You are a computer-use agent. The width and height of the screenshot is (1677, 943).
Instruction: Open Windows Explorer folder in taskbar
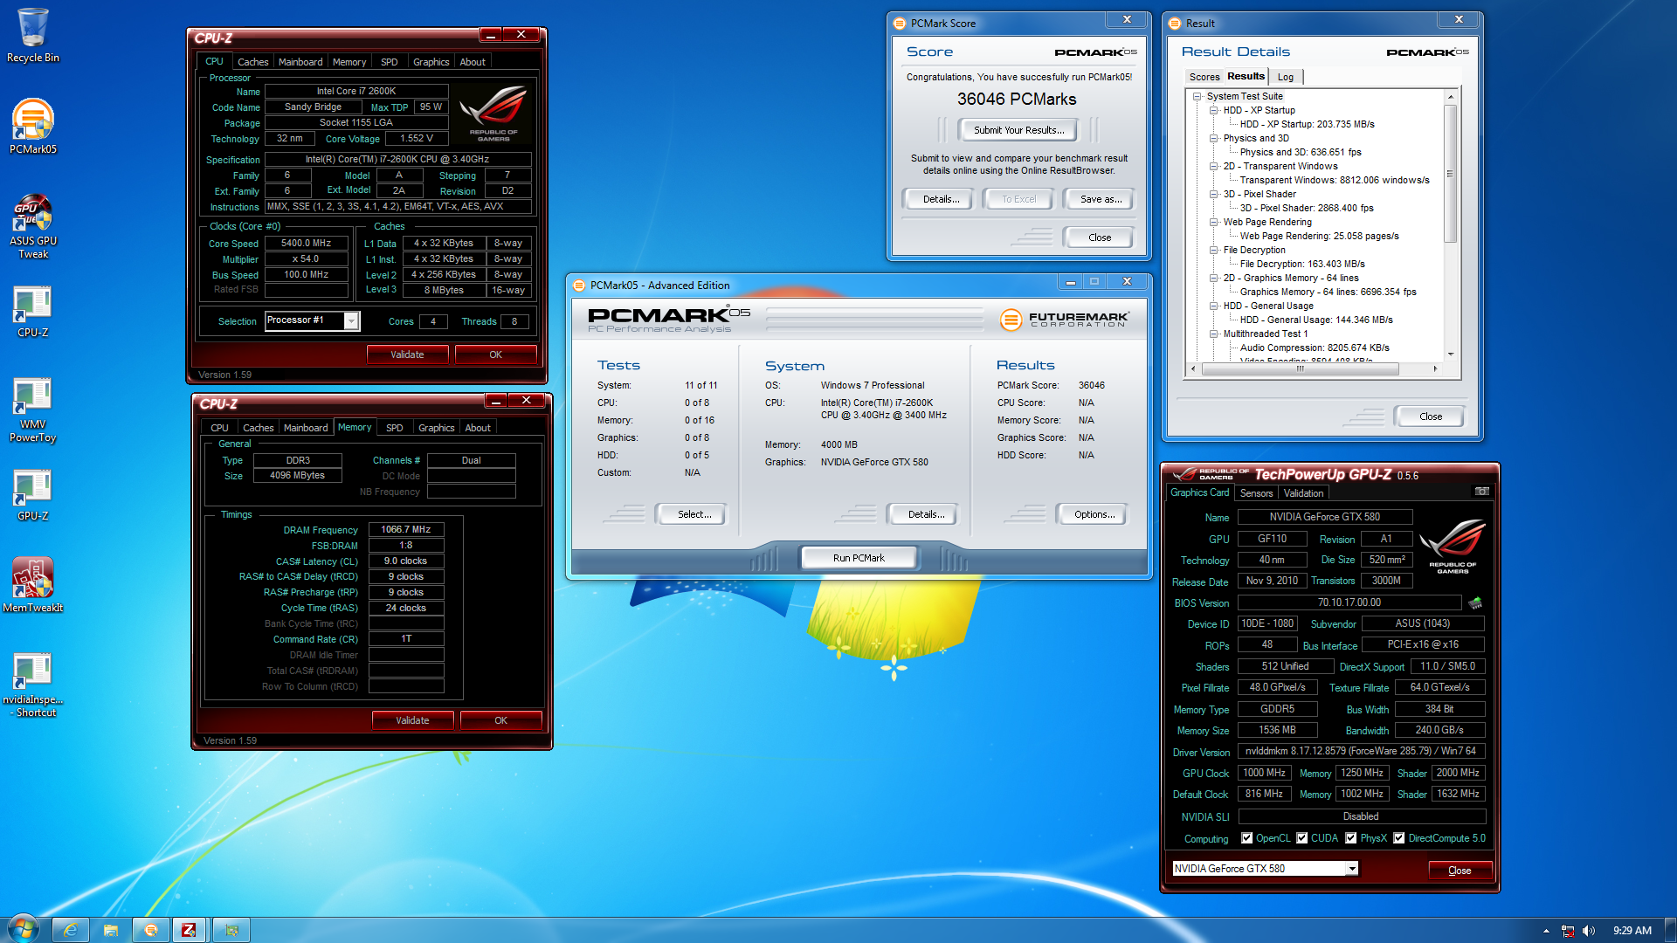pos(111,930)
